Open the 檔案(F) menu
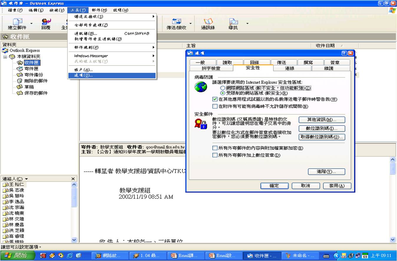This screenshot has width=397, height=261. click(x=15, y=10)
